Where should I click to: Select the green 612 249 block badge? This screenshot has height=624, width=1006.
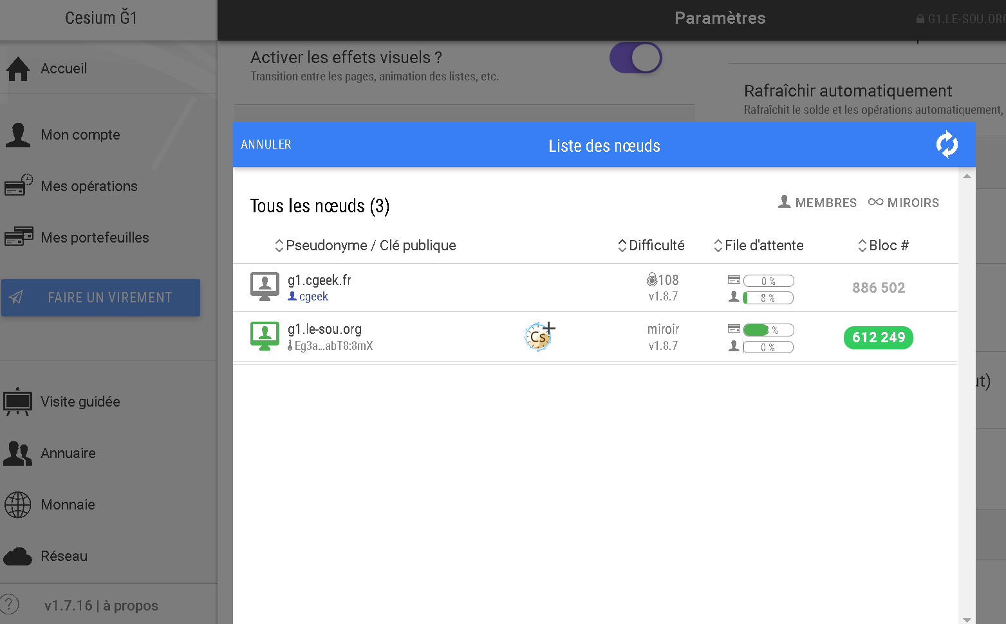tap(878, 337)
